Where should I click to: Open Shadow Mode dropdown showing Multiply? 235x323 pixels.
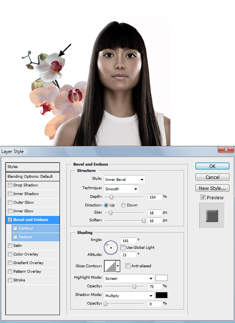click(129, 296)
